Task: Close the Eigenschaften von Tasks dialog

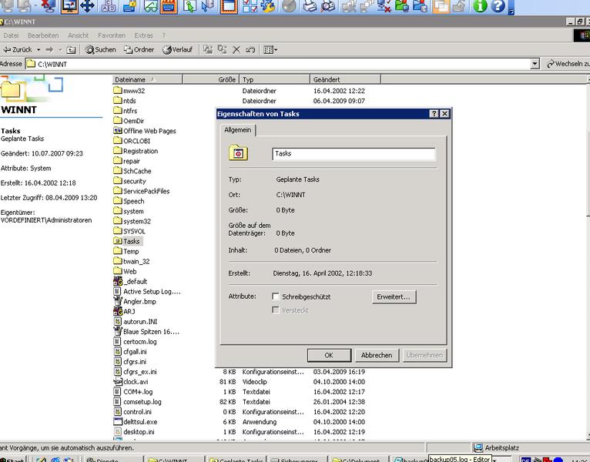Action: coord(444,114)
